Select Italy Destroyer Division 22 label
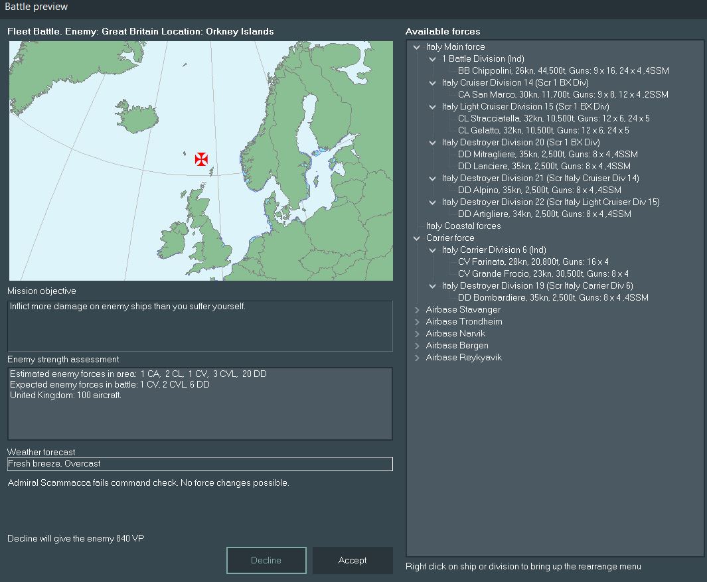 click(x=550, y=202)
